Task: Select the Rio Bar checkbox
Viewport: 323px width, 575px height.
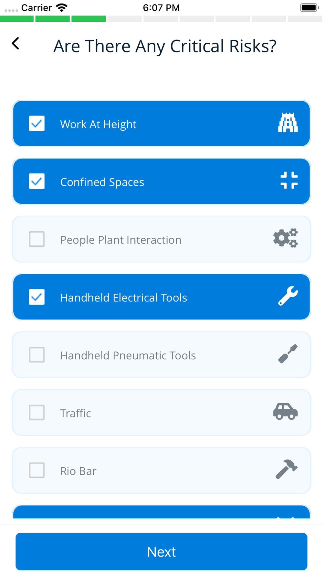Action: [x=36, y=471]
